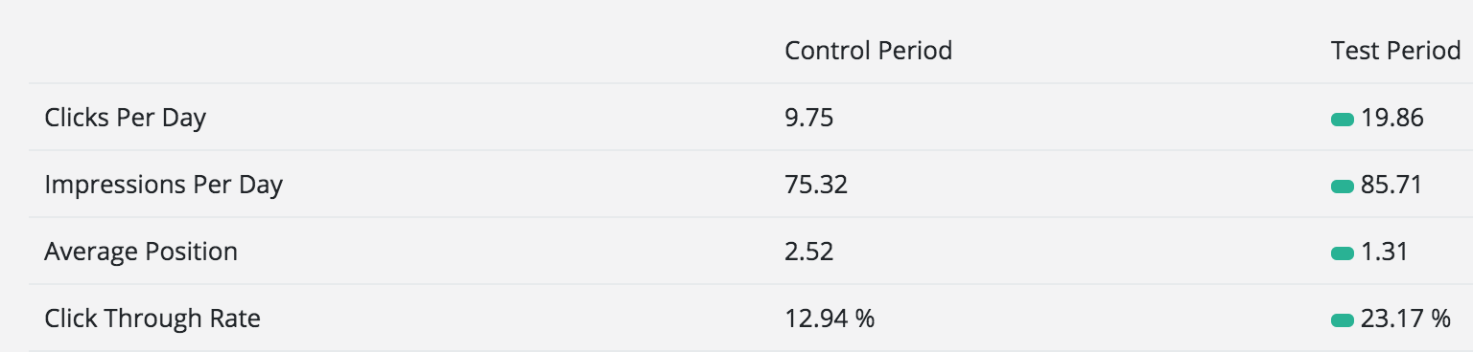
Task: Select control period value 9.75
Action: [x=808, y=118]
